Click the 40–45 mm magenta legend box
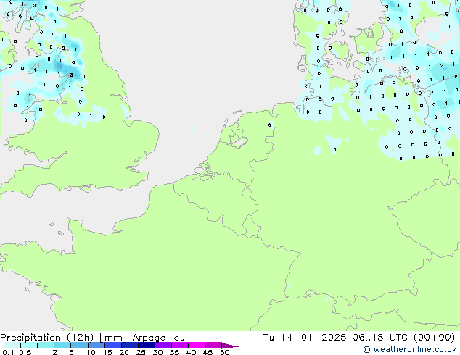This screenshot has height=355, width=460. [197, 346]
